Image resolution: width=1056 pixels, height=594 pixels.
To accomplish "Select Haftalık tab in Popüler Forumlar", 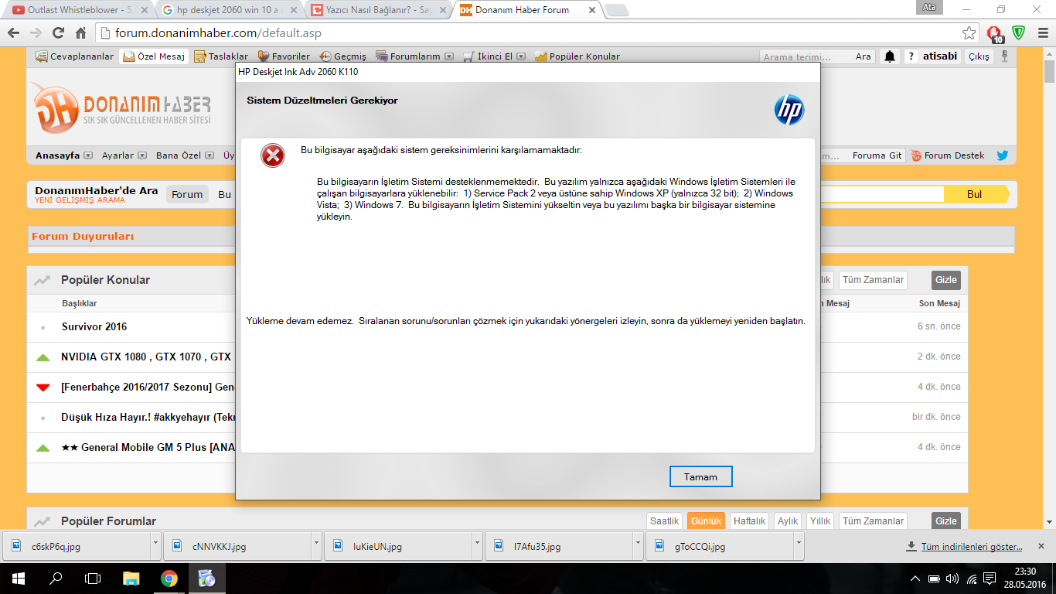I will 749,521.
